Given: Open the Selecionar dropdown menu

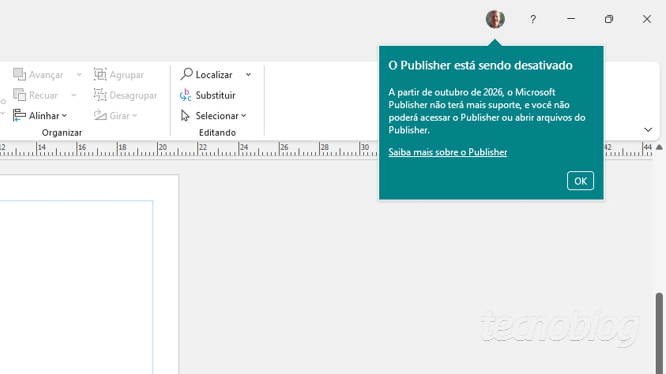Looking at the screenshot, I should (x=244, y=116).
